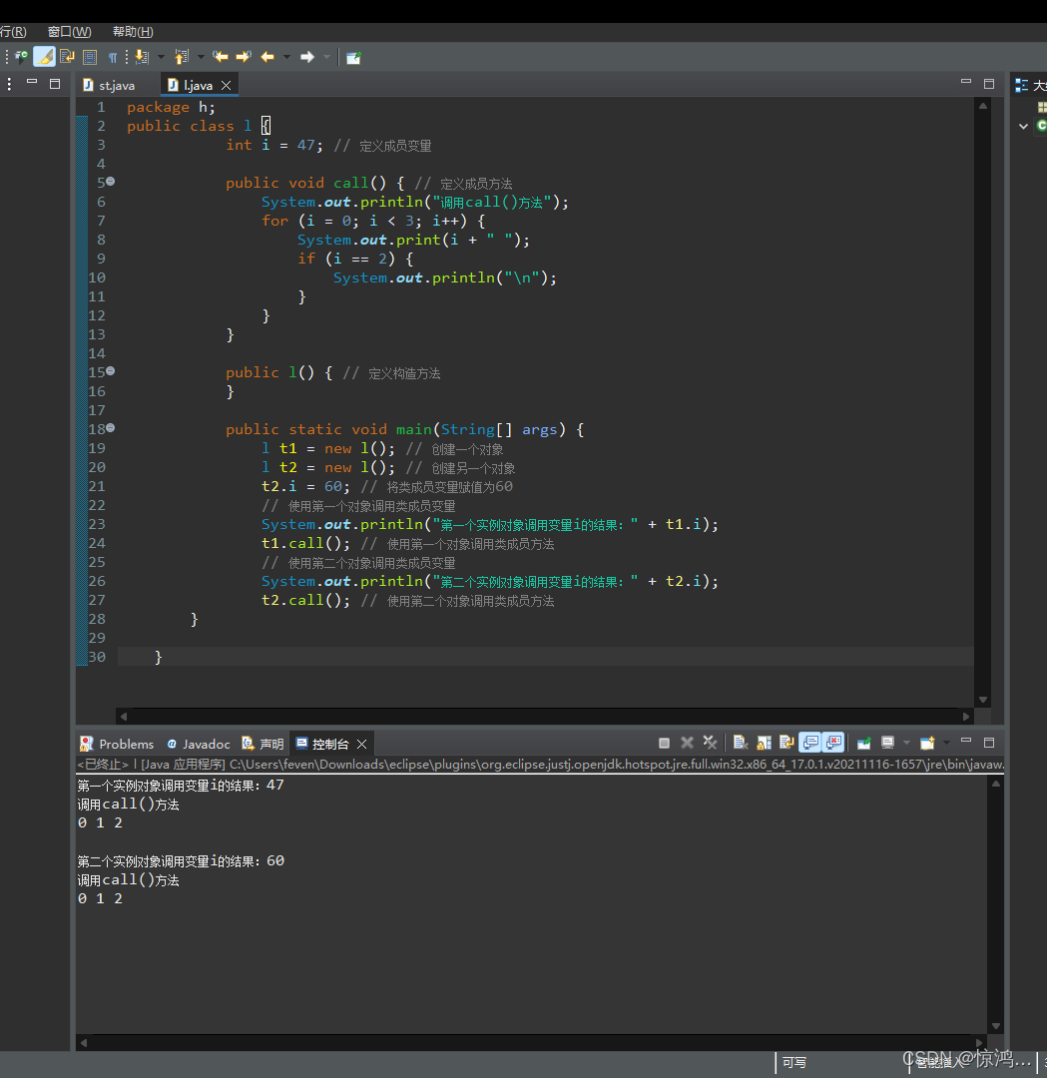Click 'int i = 47;' code line

274,145
